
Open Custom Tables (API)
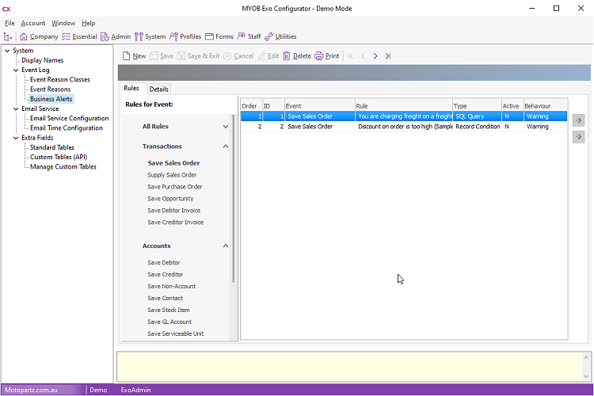coord(59,157)
